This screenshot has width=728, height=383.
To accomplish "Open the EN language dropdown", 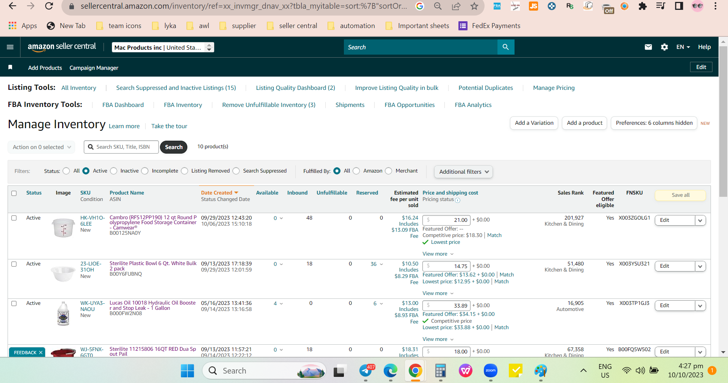I will 683,47.
